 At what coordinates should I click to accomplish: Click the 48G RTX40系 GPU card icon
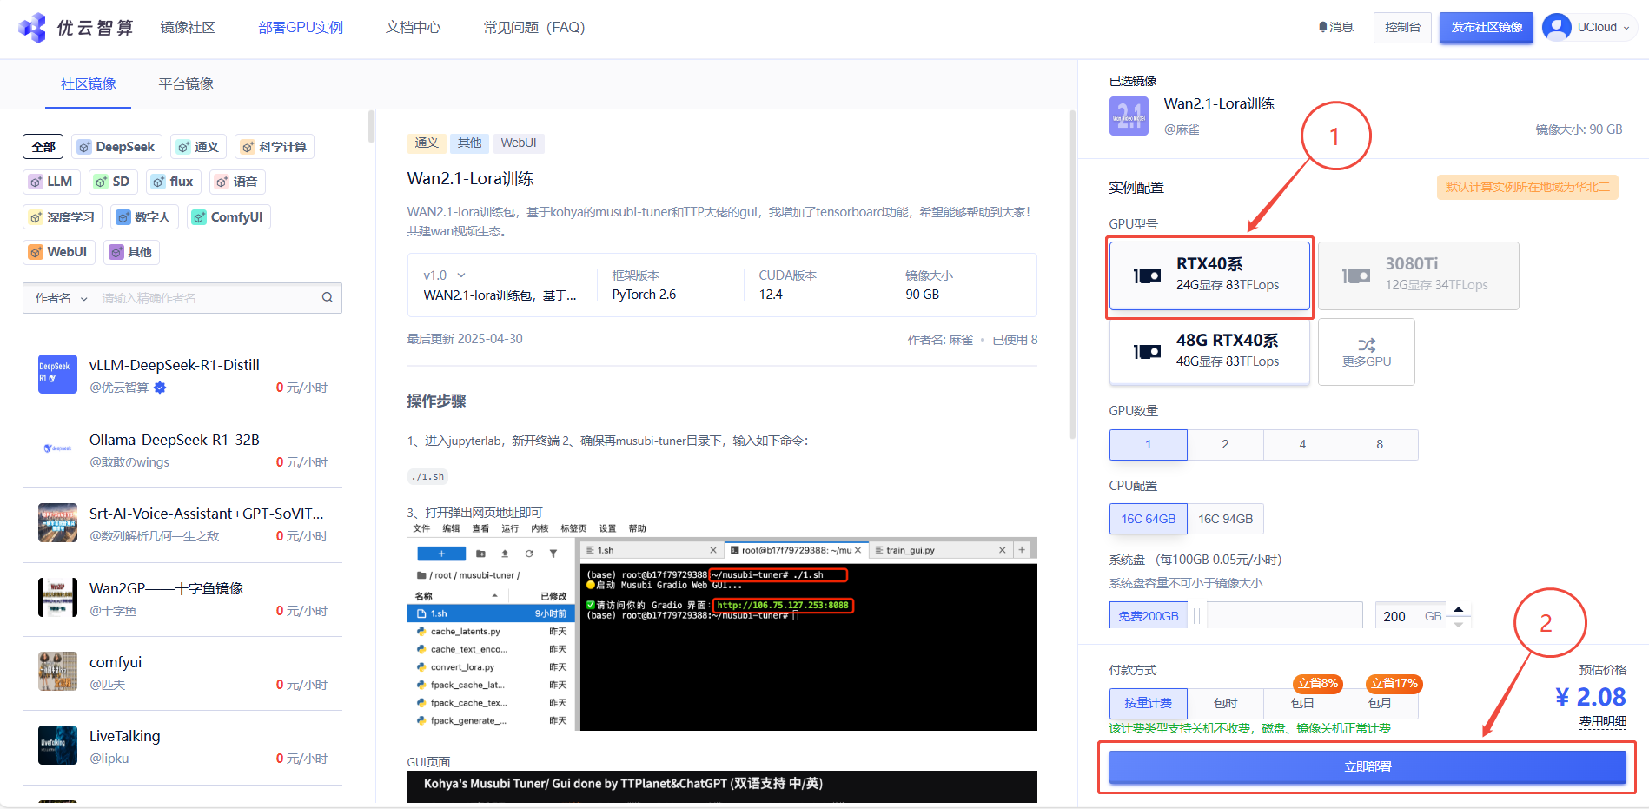(x=1147, y=352)
